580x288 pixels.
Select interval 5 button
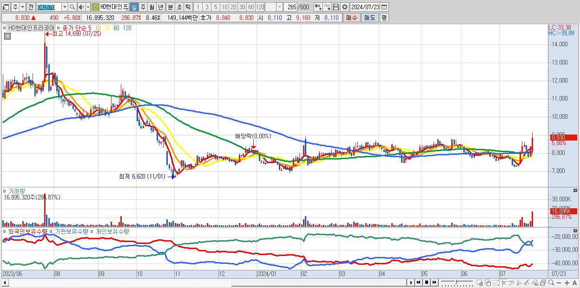point(216,7)
